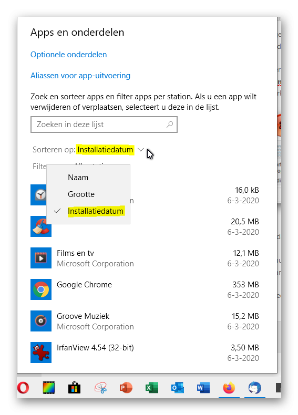This screenshot has height=415, width=298.
Task: Open Opera browser from taskbar
Action: click(x=23, y=388)
